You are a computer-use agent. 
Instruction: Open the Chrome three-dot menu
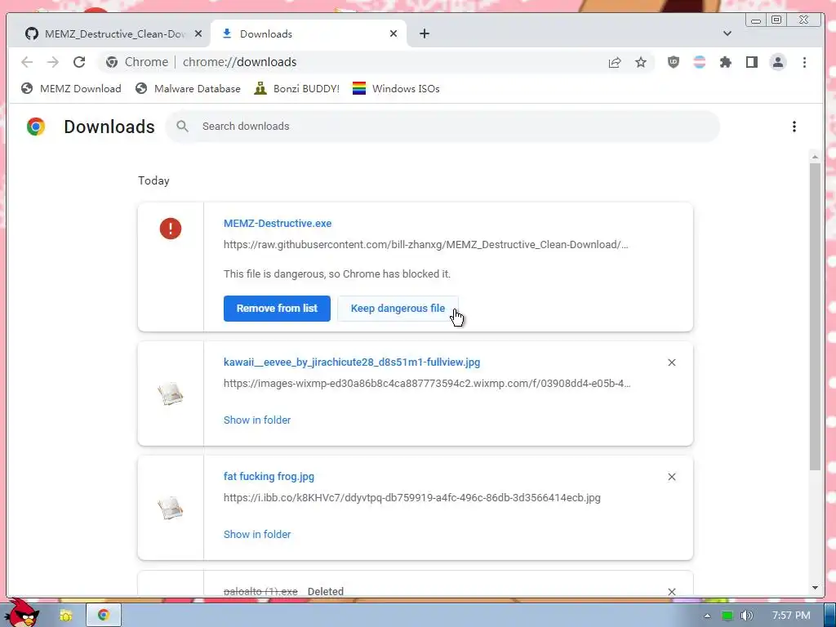pyautogui.click(x=804, y=62)
